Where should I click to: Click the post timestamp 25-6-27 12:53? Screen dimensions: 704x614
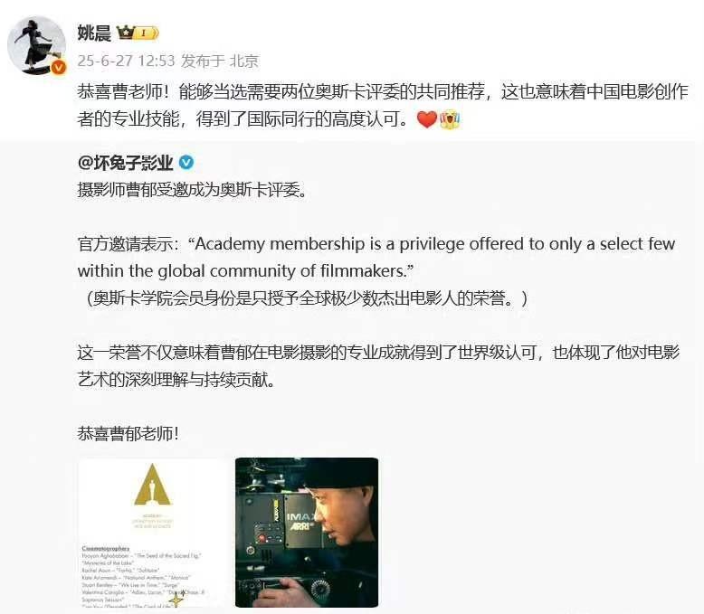pyautogui.click(x=126, y=61)
